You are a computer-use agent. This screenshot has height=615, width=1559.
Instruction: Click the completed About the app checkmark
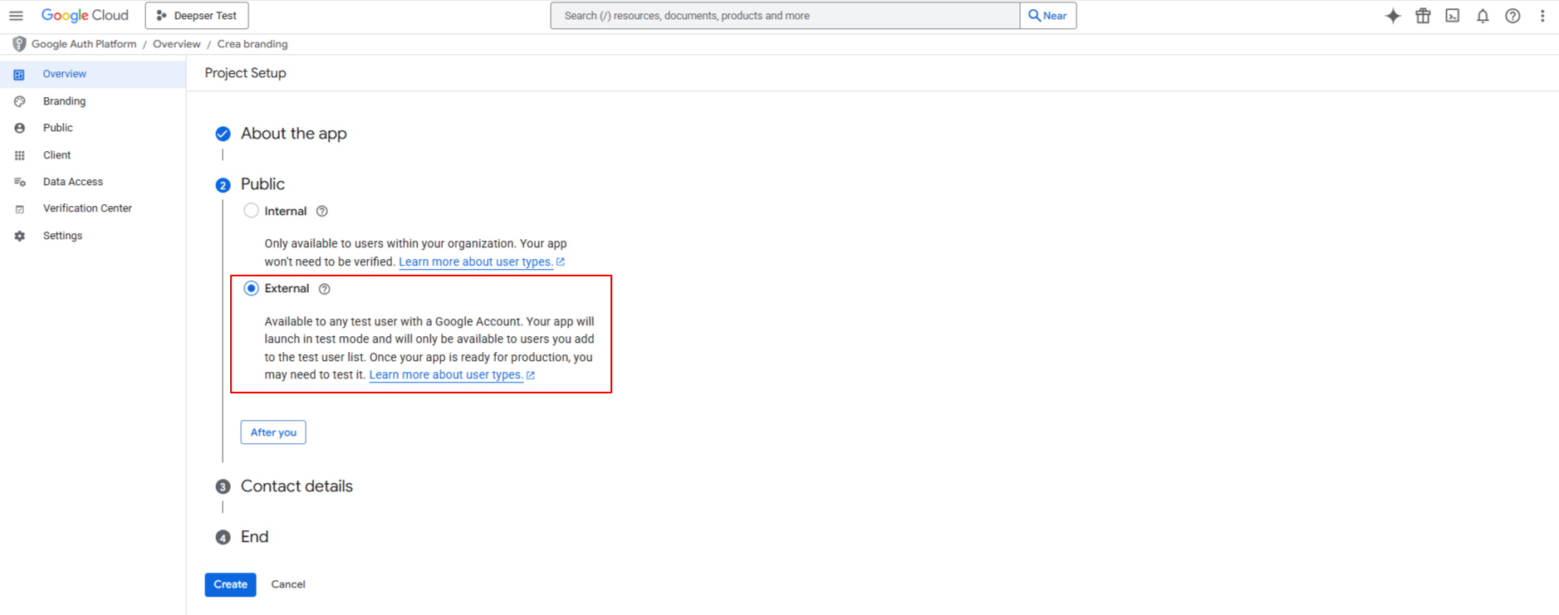tap(223, 134)
